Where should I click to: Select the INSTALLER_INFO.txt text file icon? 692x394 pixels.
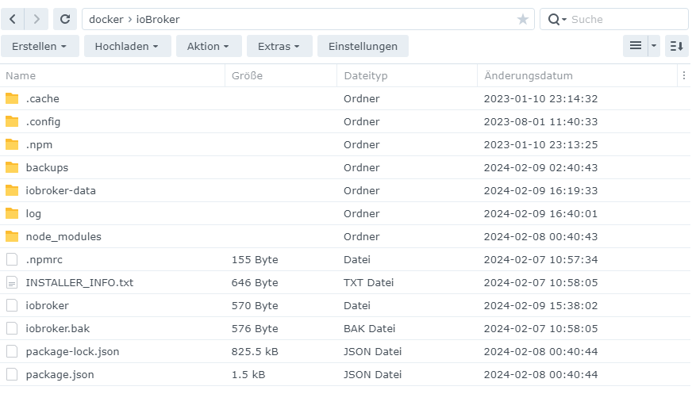(x=12, y=282)
